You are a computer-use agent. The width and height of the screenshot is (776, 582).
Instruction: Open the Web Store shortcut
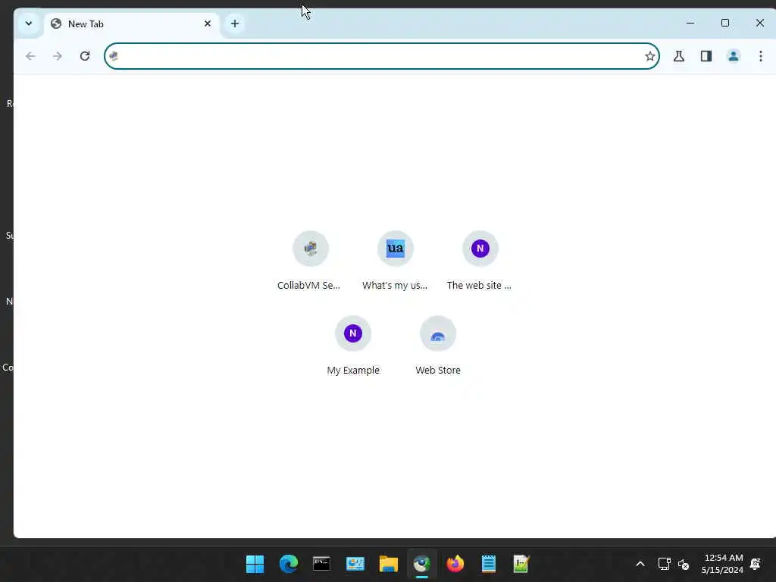pos(437,346)
